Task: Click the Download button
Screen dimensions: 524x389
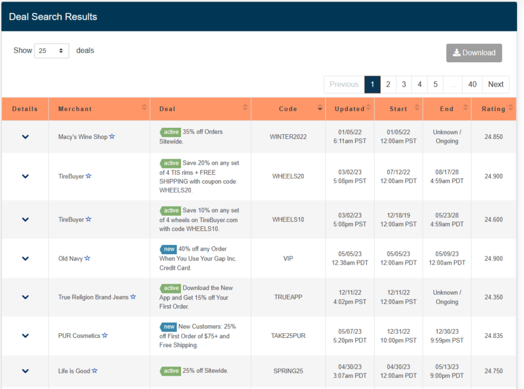Action: [474, 52]
